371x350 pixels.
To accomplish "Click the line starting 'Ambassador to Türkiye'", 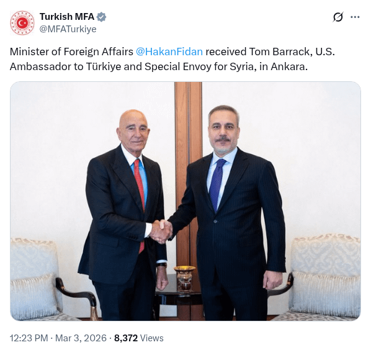I will (x=159, y=67).
